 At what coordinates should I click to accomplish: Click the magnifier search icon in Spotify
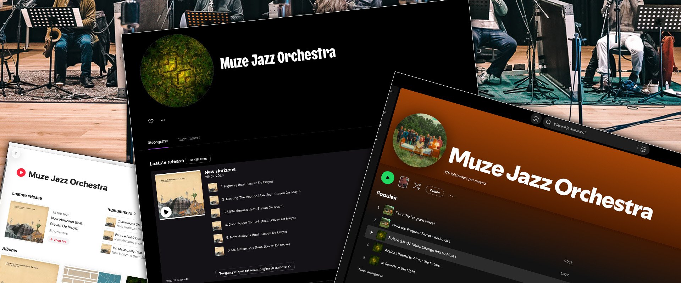pyautogui.click(x=548, y=122)
